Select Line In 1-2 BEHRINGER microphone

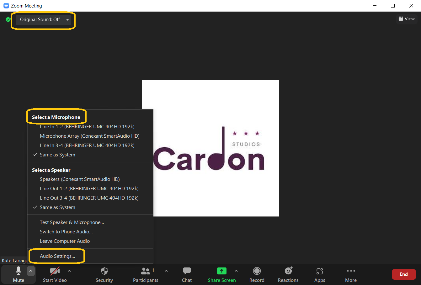pos(87,127)
